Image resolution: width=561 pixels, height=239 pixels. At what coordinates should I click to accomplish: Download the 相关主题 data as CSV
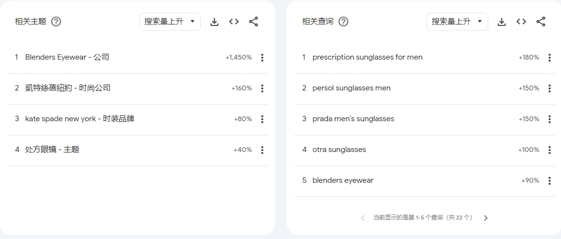coord(215,22)
